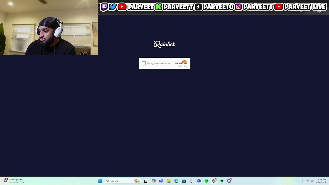The image size is (329, 185).
Task: Open the Task View taskbar icon
Action: pos(146,181)
